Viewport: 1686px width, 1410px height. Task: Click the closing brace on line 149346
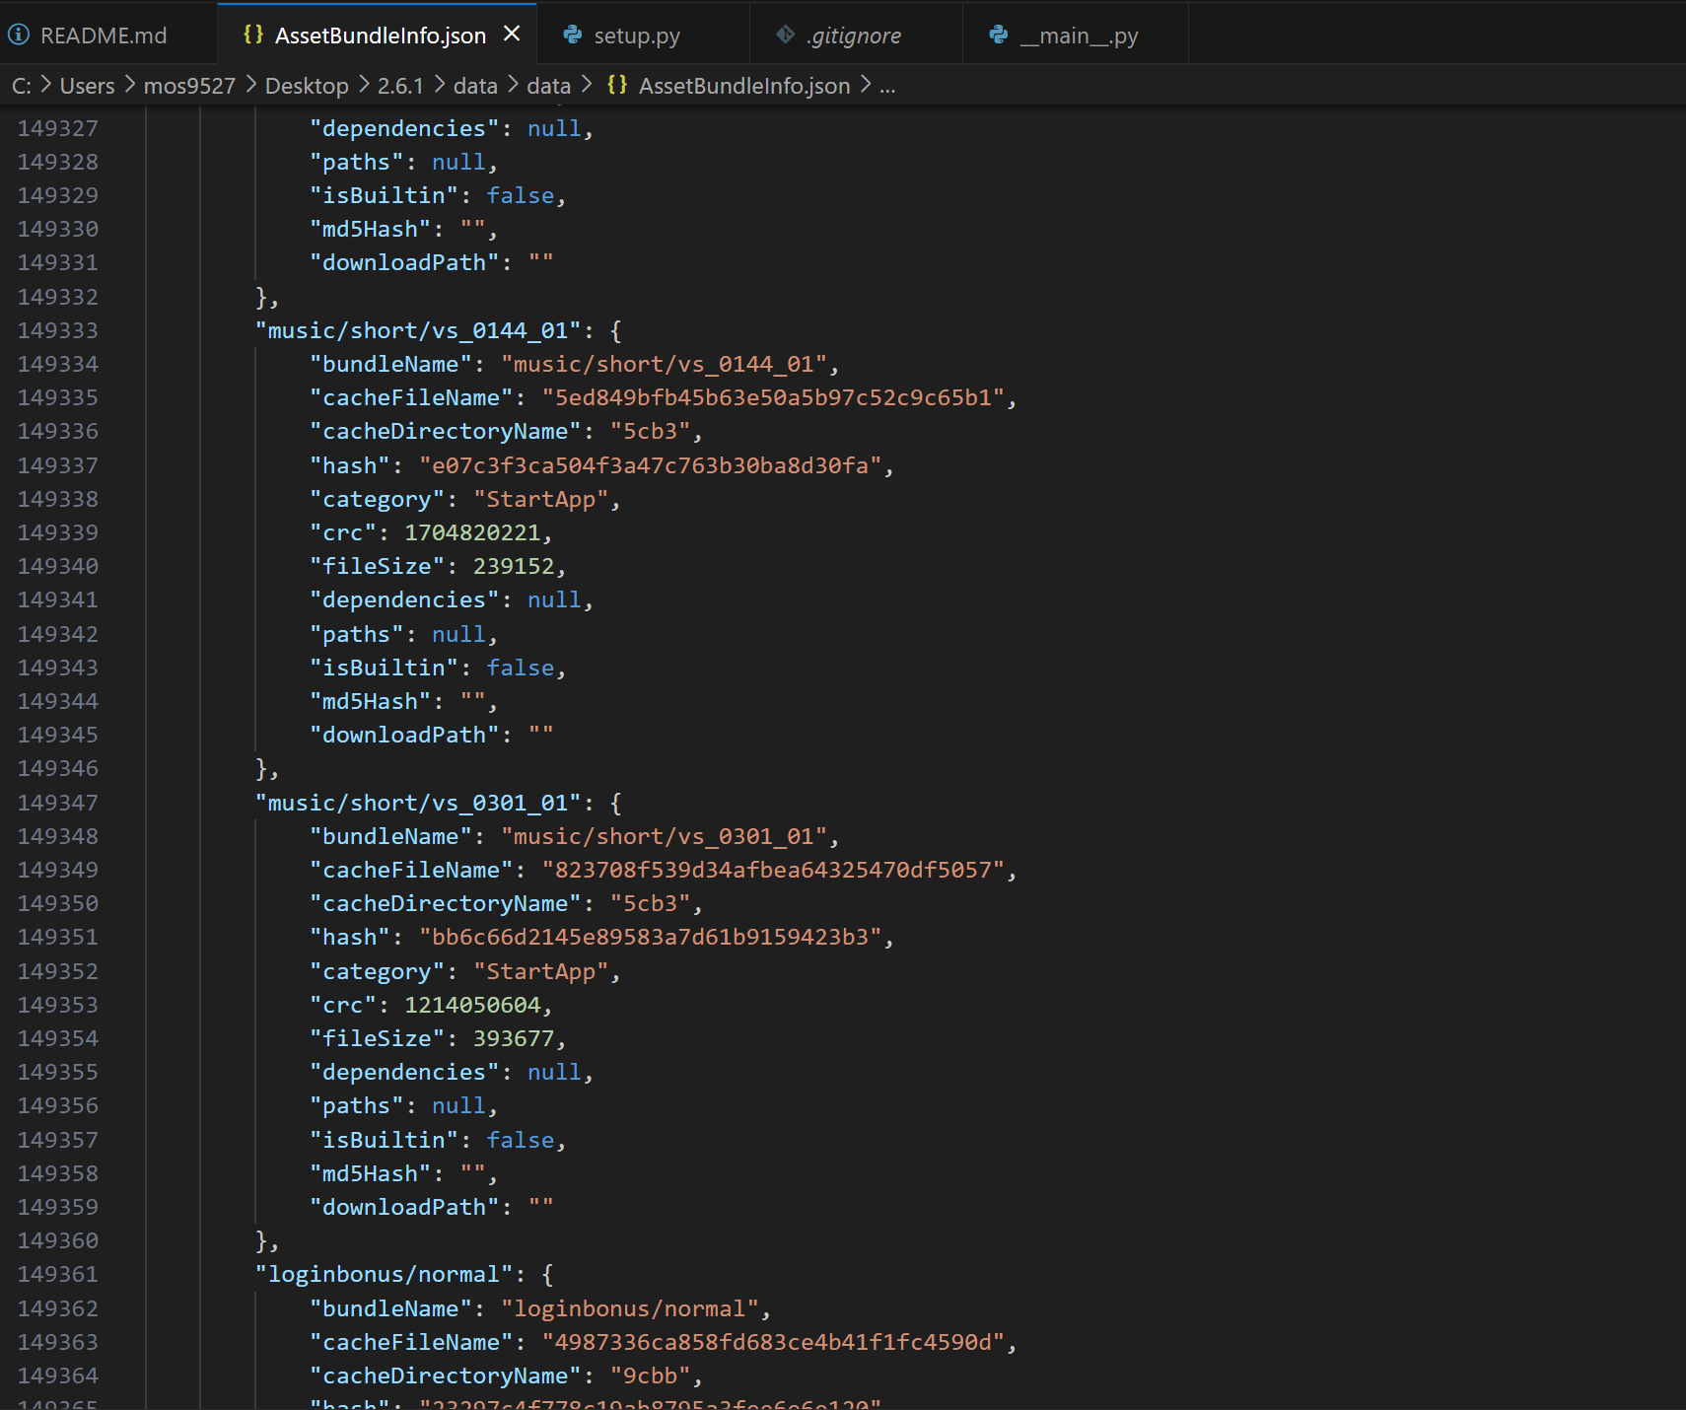pyautogui.click(x=262, y=768)
